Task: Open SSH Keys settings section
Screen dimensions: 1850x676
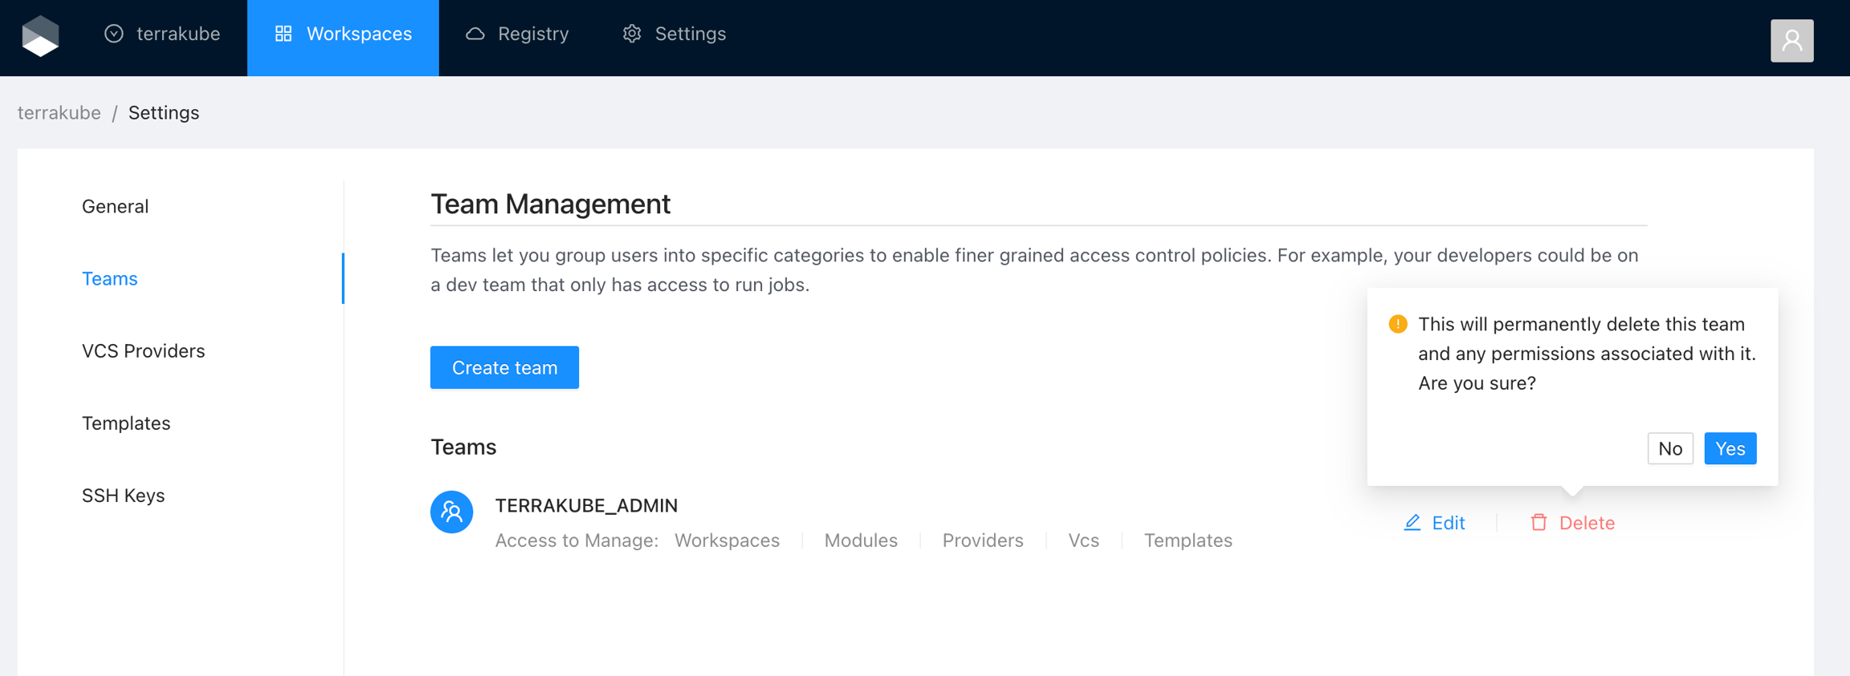Action: click(x=124, y=496)
